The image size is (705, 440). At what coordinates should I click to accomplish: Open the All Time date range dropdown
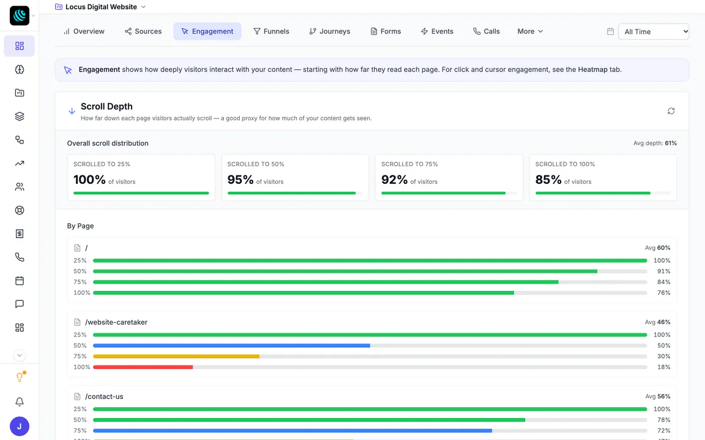[x=654, y=31]
